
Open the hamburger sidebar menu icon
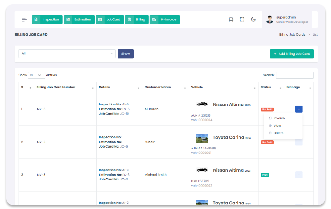point(24,19)
